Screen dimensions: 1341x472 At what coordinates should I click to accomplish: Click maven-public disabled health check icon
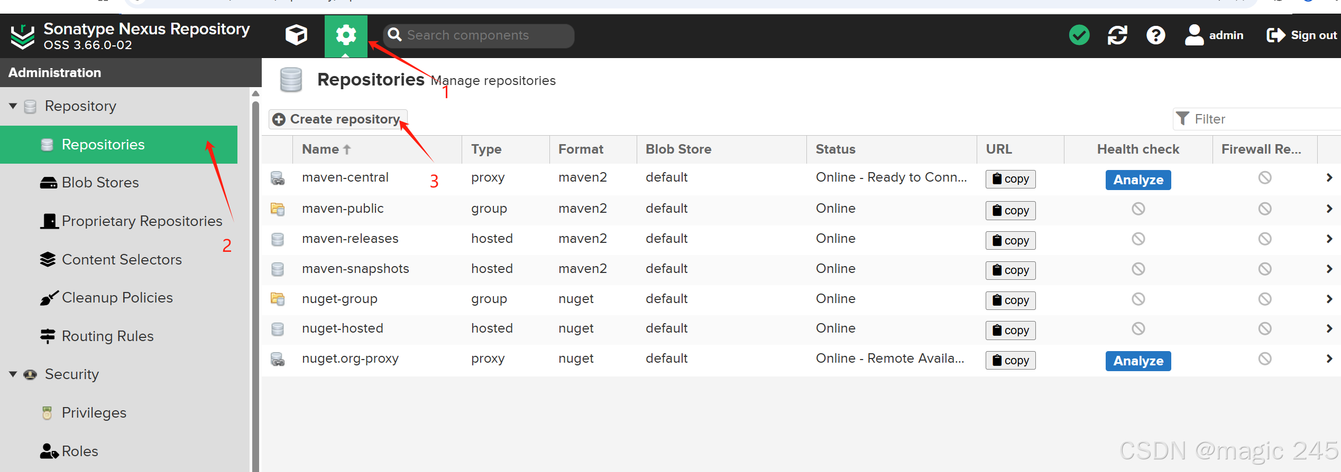[x=1138, y=209]
